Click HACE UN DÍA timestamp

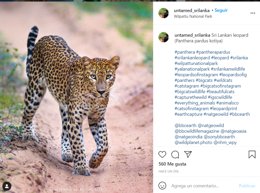[168, 171]
